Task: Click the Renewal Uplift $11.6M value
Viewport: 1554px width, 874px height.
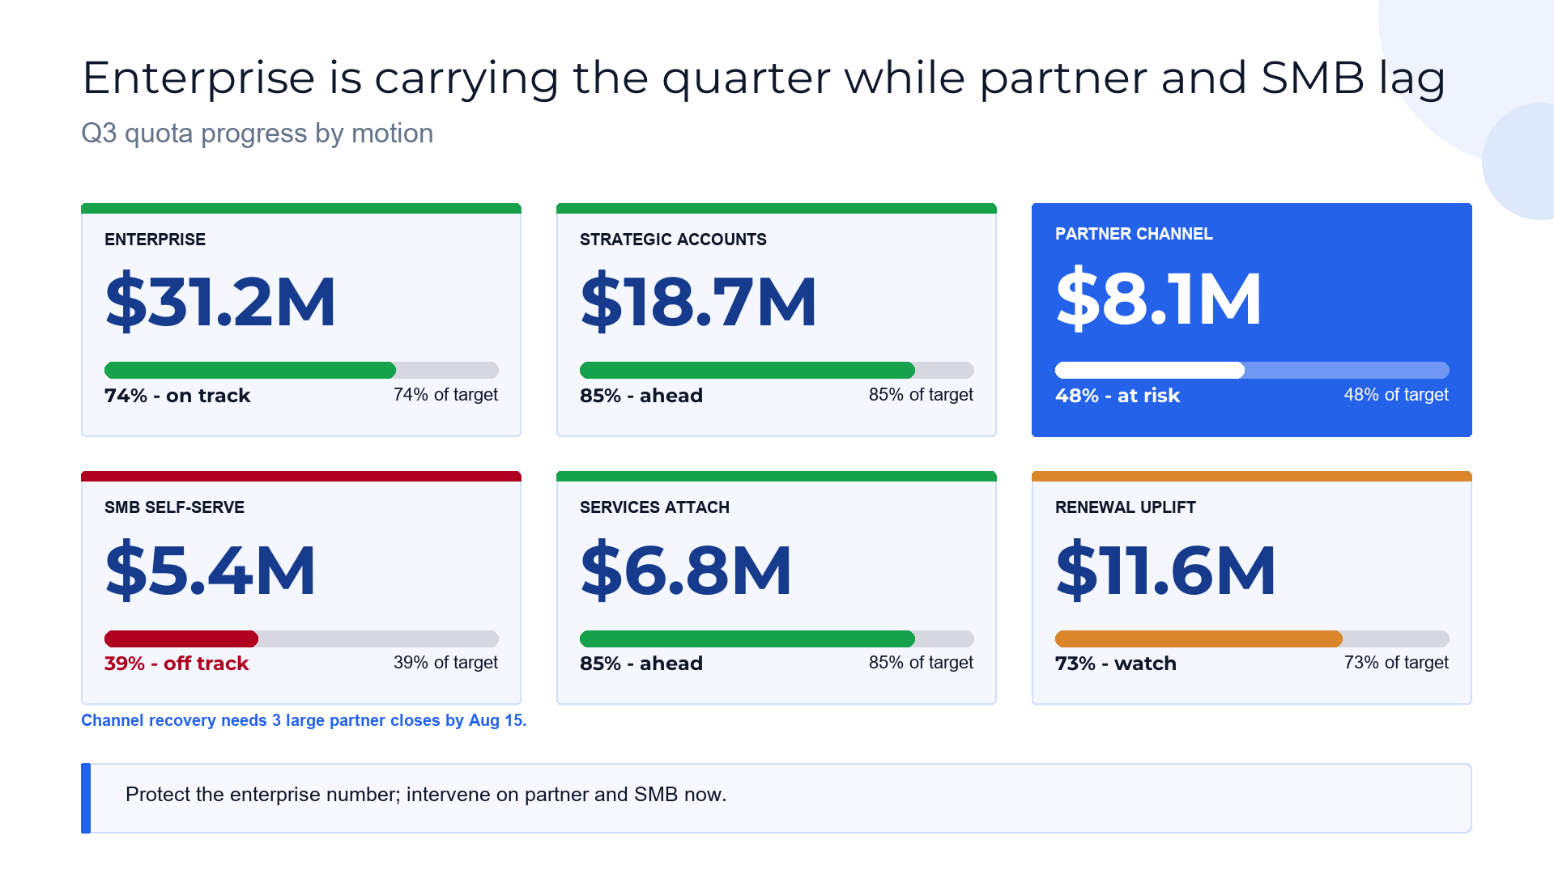Action: pos(1165,570)
